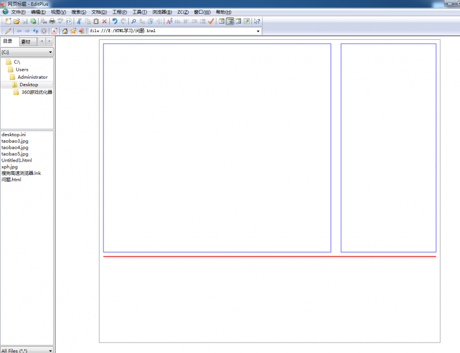Click the red Delete X icon
Image resolution: width=460 pixels, height=353 pixels.
point(104,21)
